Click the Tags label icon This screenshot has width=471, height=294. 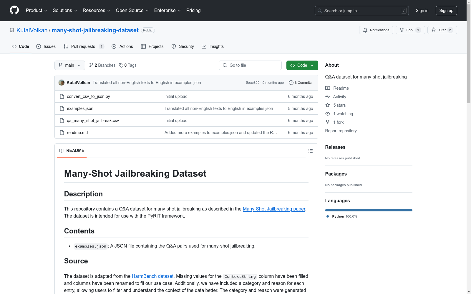click(x=121, y=65)
